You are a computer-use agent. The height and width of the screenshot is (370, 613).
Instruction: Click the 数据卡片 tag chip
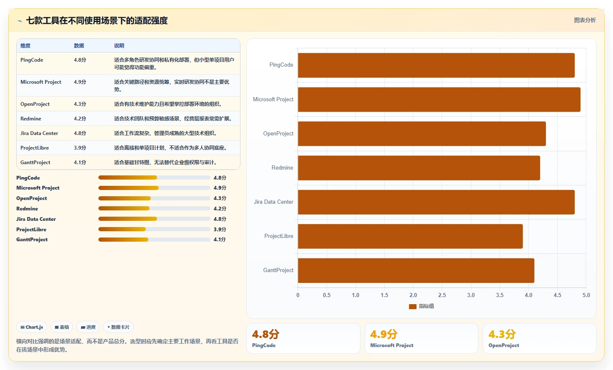[118, 327]
